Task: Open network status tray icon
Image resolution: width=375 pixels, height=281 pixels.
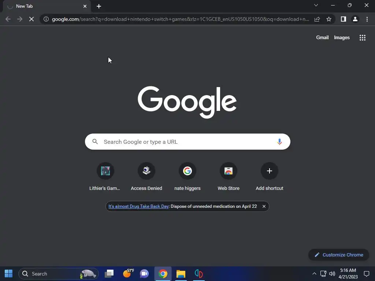Action: coord(323,274)
